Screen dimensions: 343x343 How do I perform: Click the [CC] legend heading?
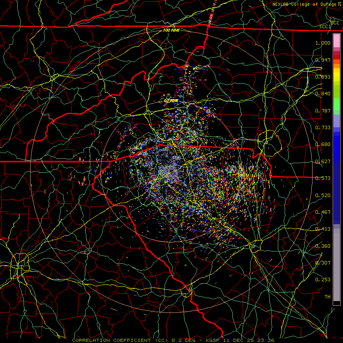click(325, 26)
